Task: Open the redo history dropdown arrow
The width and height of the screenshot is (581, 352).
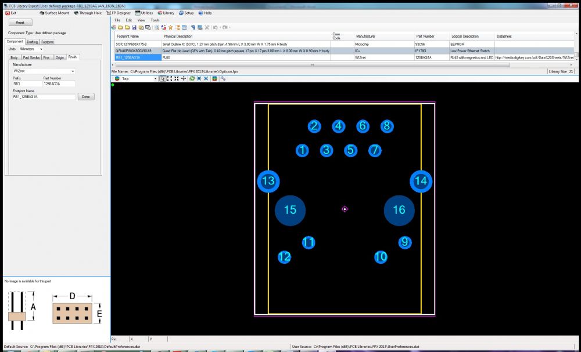Action: coord(229,27)
